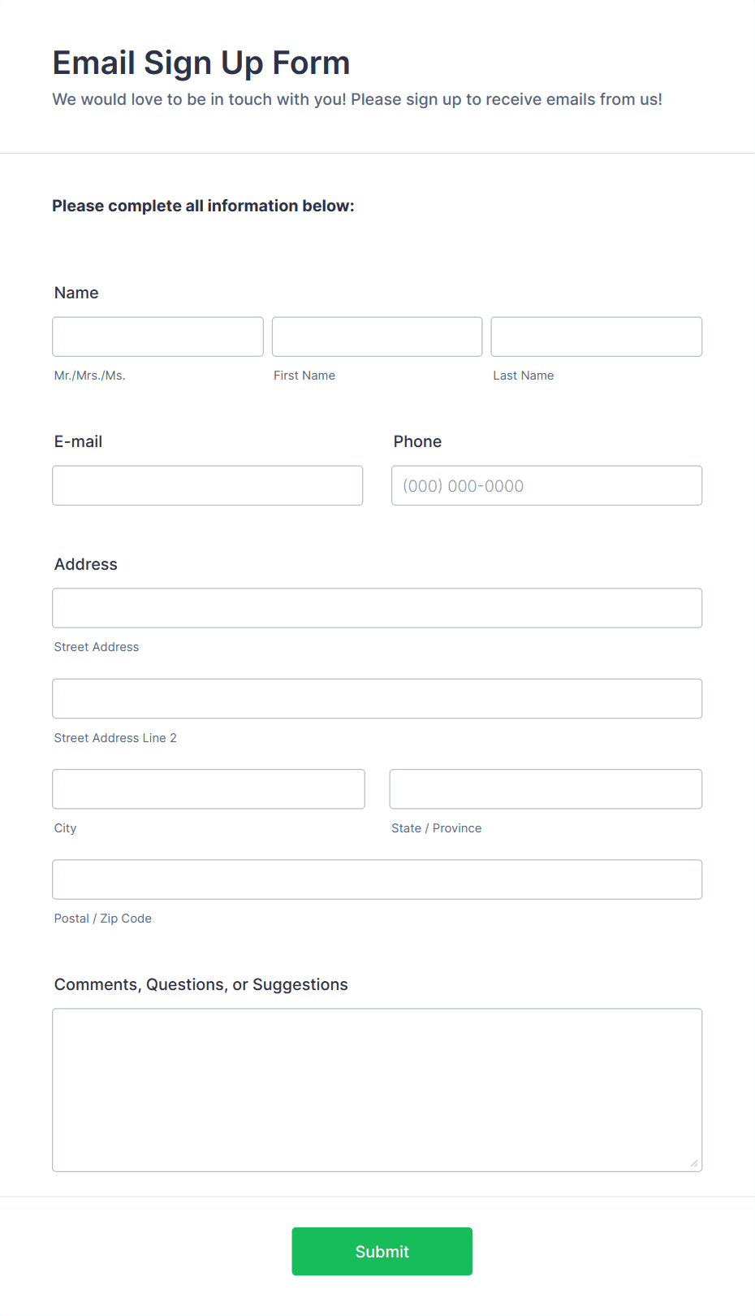The image size is (755, 1316).
Task: Select the Street Address input field
Action: tap(377, 607)
